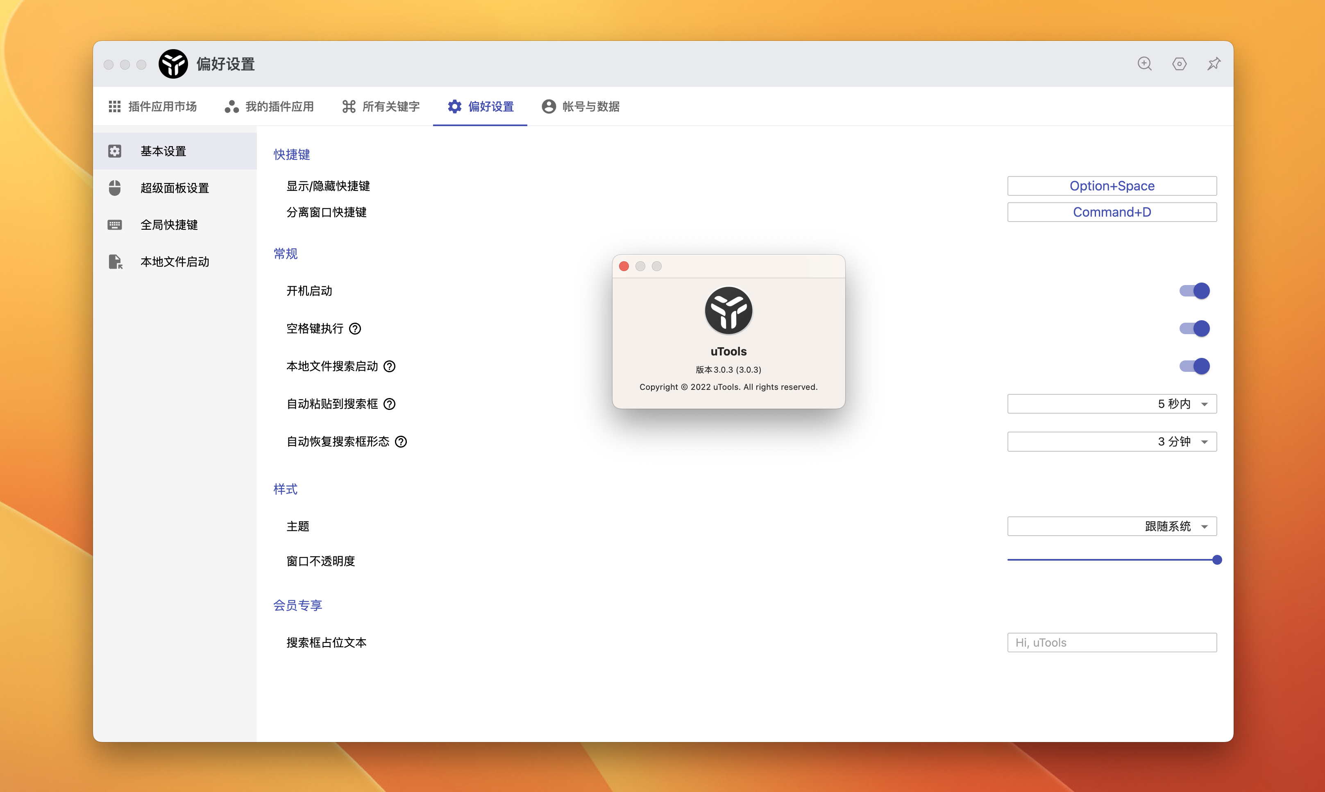The image size is (1325, 792).
Task: Click the question mark next to 自动粘贴到搜索框
Action: pos(390,404)
